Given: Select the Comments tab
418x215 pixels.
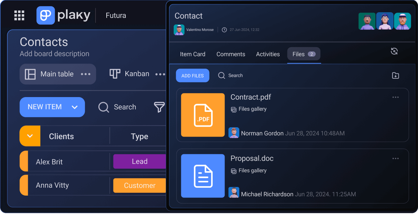Looking at the screenshot, I should 231,54.
